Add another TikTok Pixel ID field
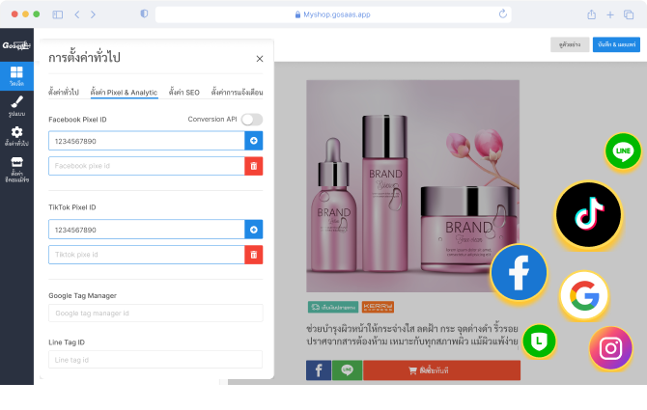Viewport: 647px width, 410px height. 254,230
